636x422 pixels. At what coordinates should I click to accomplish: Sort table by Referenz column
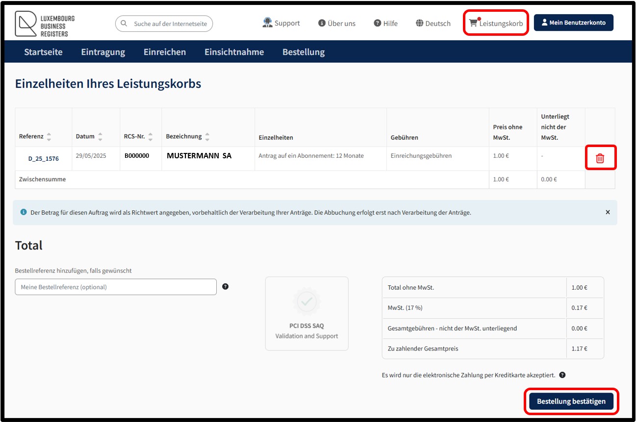pyautogui.click(x=49, y=137)
